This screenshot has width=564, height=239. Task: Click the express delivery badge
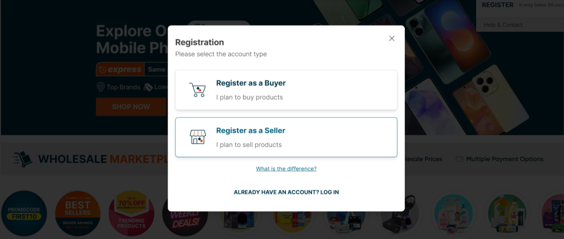120,69
